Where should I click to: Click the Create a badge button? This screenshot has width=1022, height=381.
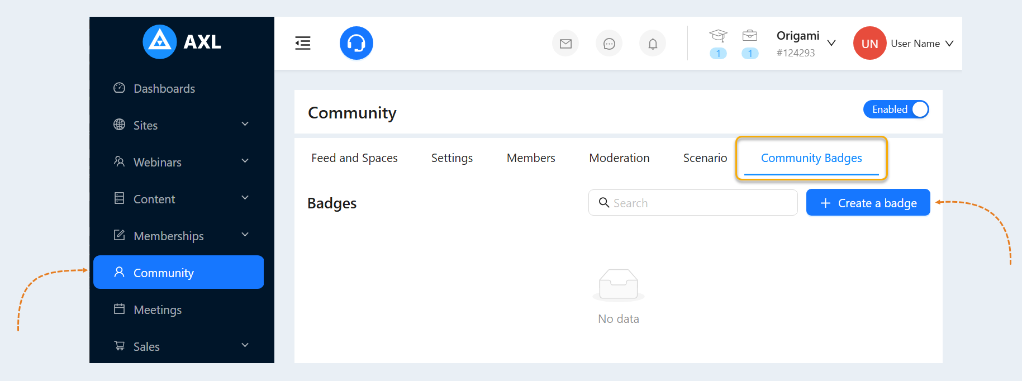point(868,202)
